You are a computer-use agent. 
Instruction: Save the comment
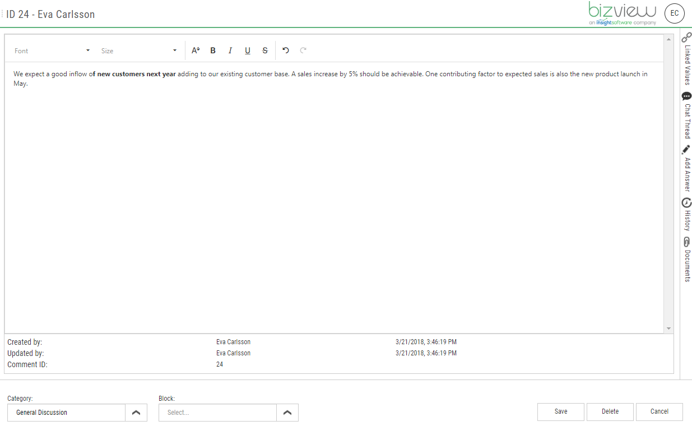[560, 411]
